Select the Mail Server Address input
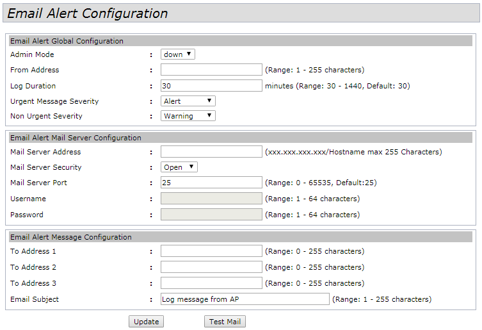This screenshot has width=482, height=330. pos(211,152)
